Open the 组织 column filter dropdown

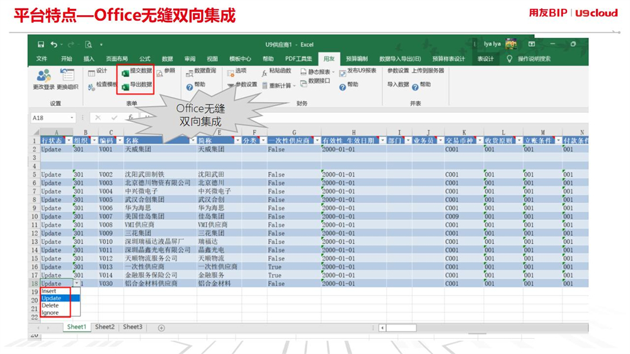[94, 140]
